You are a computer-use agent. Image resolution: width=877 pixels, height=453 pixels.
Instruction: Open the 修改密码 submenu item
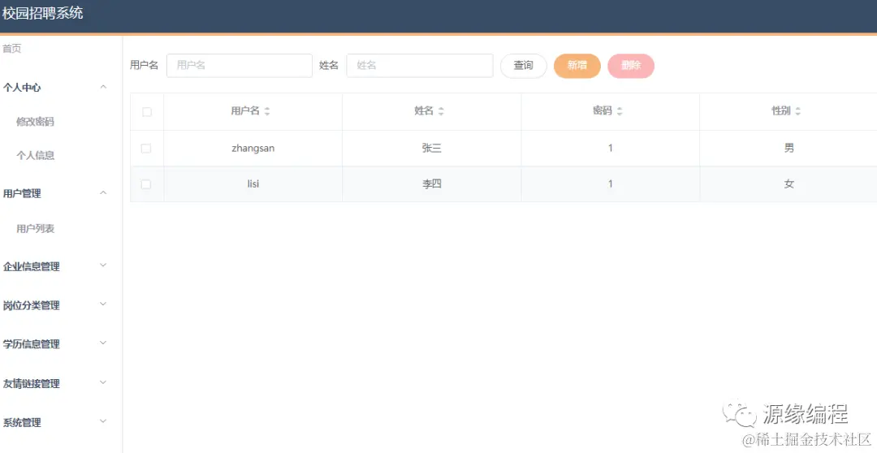pyautogui.click(x=35, y=121)
